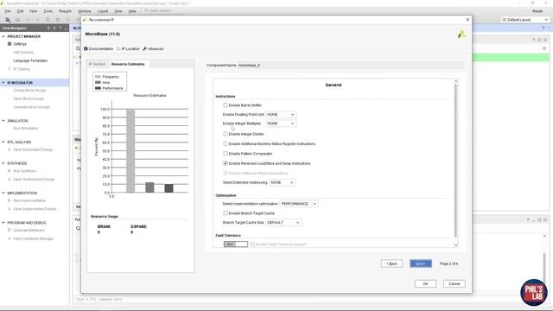The width and height of the screenshot is (553, 311).
Task: Open the Edit menu
Action: 20,11
